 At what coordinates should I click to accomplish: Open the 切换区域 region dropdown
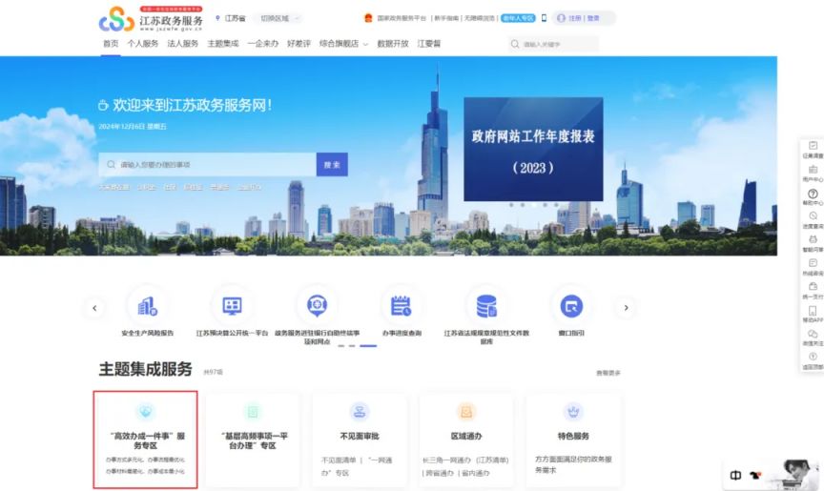(279, 18)
